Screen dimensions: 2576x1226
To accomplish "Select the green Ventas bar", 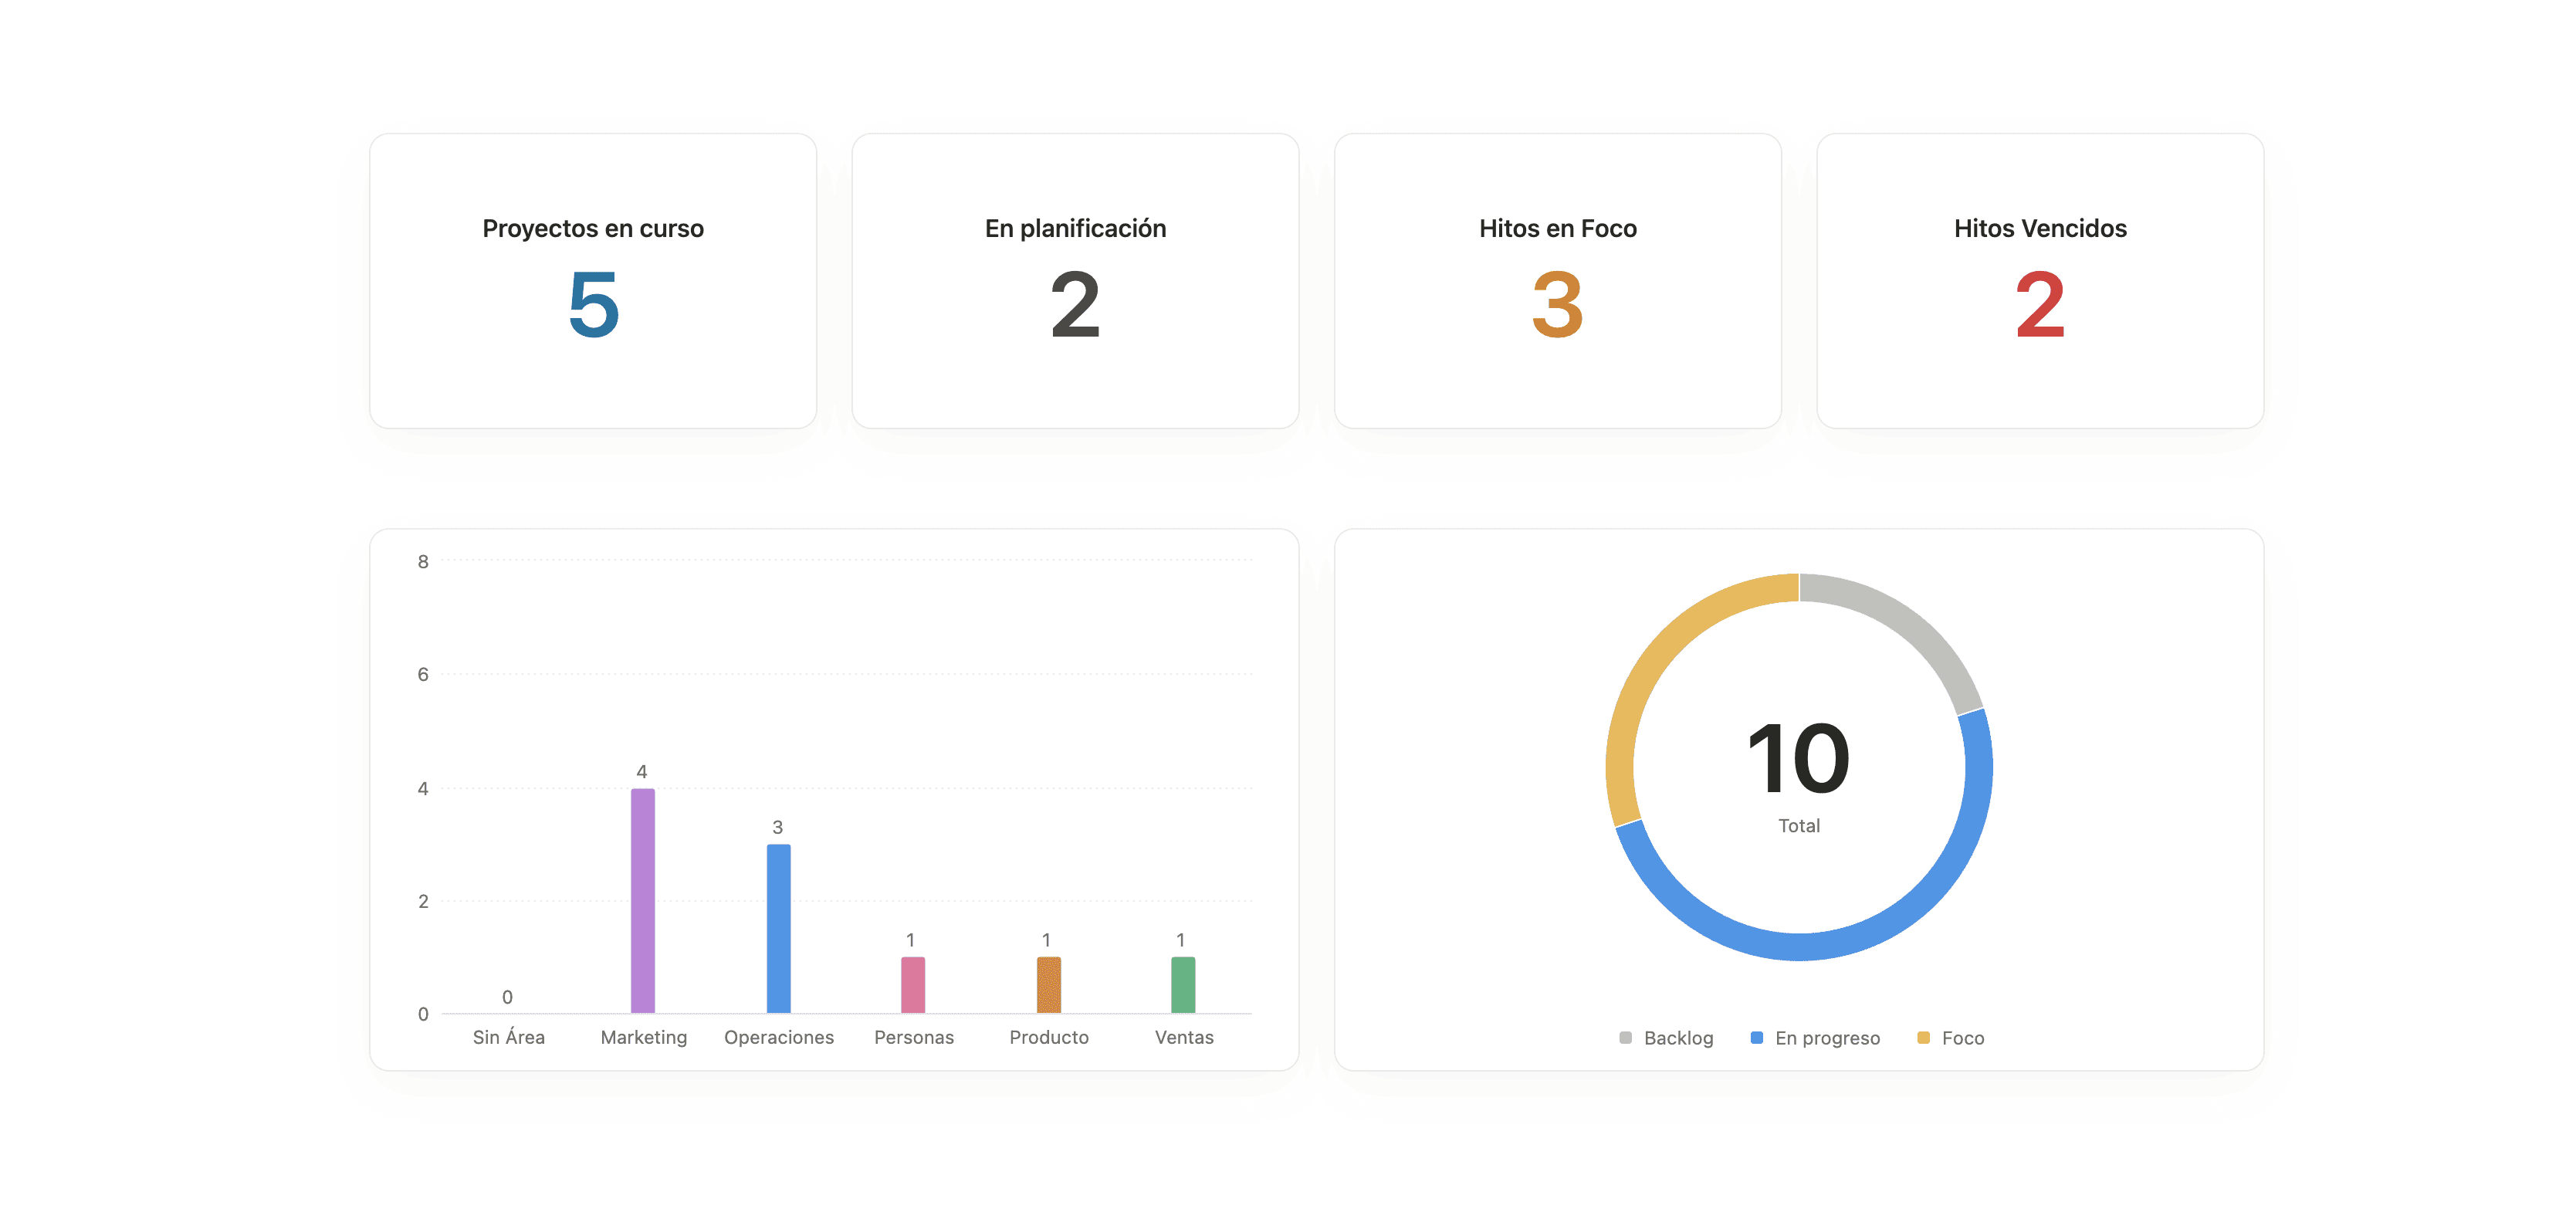I will click(1182, 985).
